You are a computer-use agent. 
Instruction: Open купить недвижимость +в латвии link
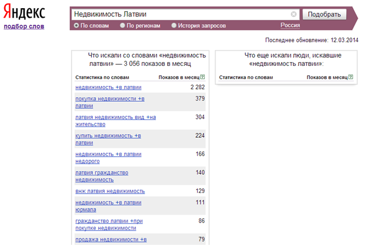click(x=108, y=139)
